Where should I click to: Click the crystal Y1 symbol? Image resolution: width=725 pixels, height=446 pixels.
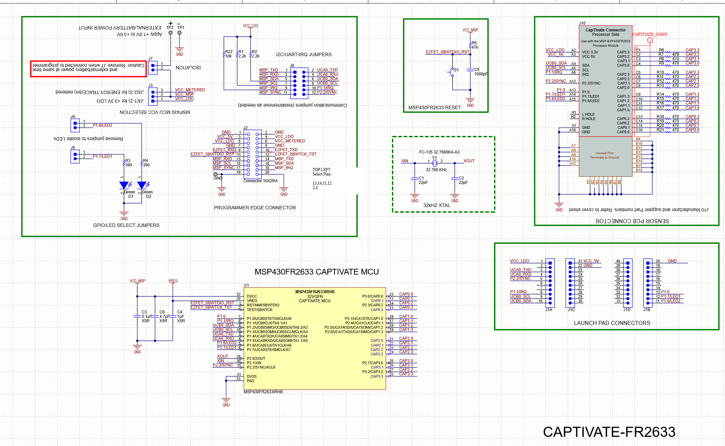coord(435,163)
